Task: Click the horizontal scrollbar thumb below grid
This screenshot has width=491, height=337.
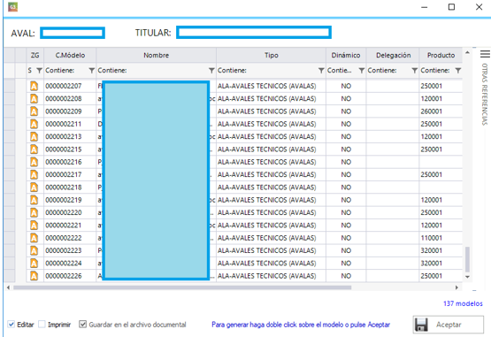Action: pyautogui.click(x=182, y=287)
